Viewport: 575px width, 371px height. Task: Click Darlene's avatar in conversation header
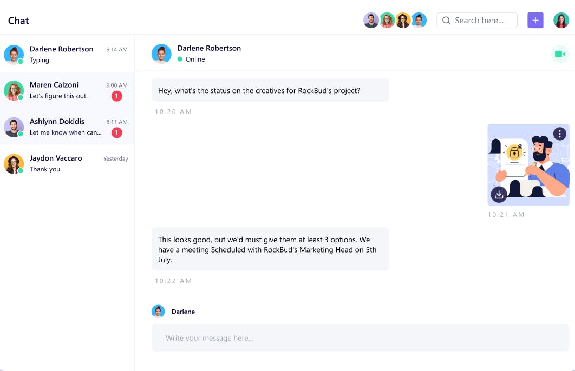(161, 54)
